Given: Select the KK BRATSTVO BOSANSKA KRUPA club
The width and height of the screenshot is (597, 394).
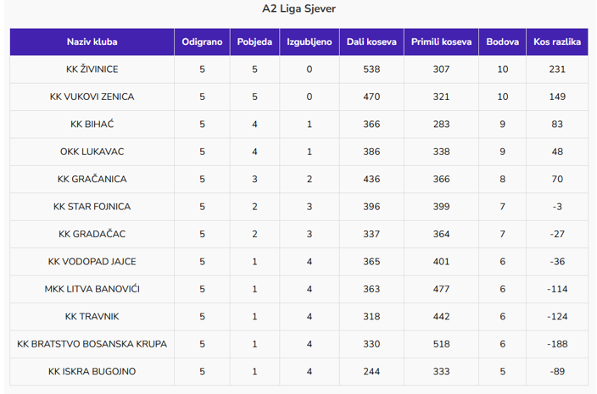Looking at the screenshot, I should (x=92, y=344).
